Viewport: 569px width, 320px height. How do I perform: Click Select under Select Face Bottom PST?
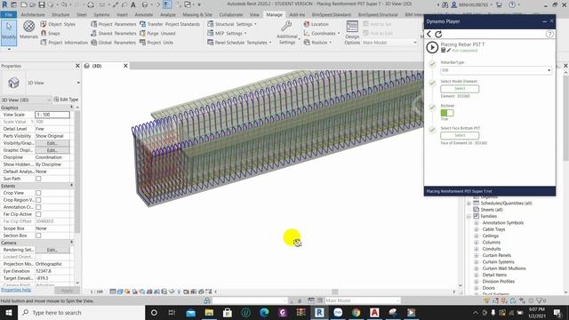pos(460,135)
